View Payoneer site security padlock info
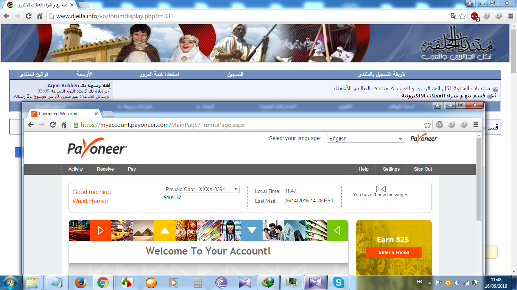The height and width of the screenshot is (290, 517). (x=76, y=125)
